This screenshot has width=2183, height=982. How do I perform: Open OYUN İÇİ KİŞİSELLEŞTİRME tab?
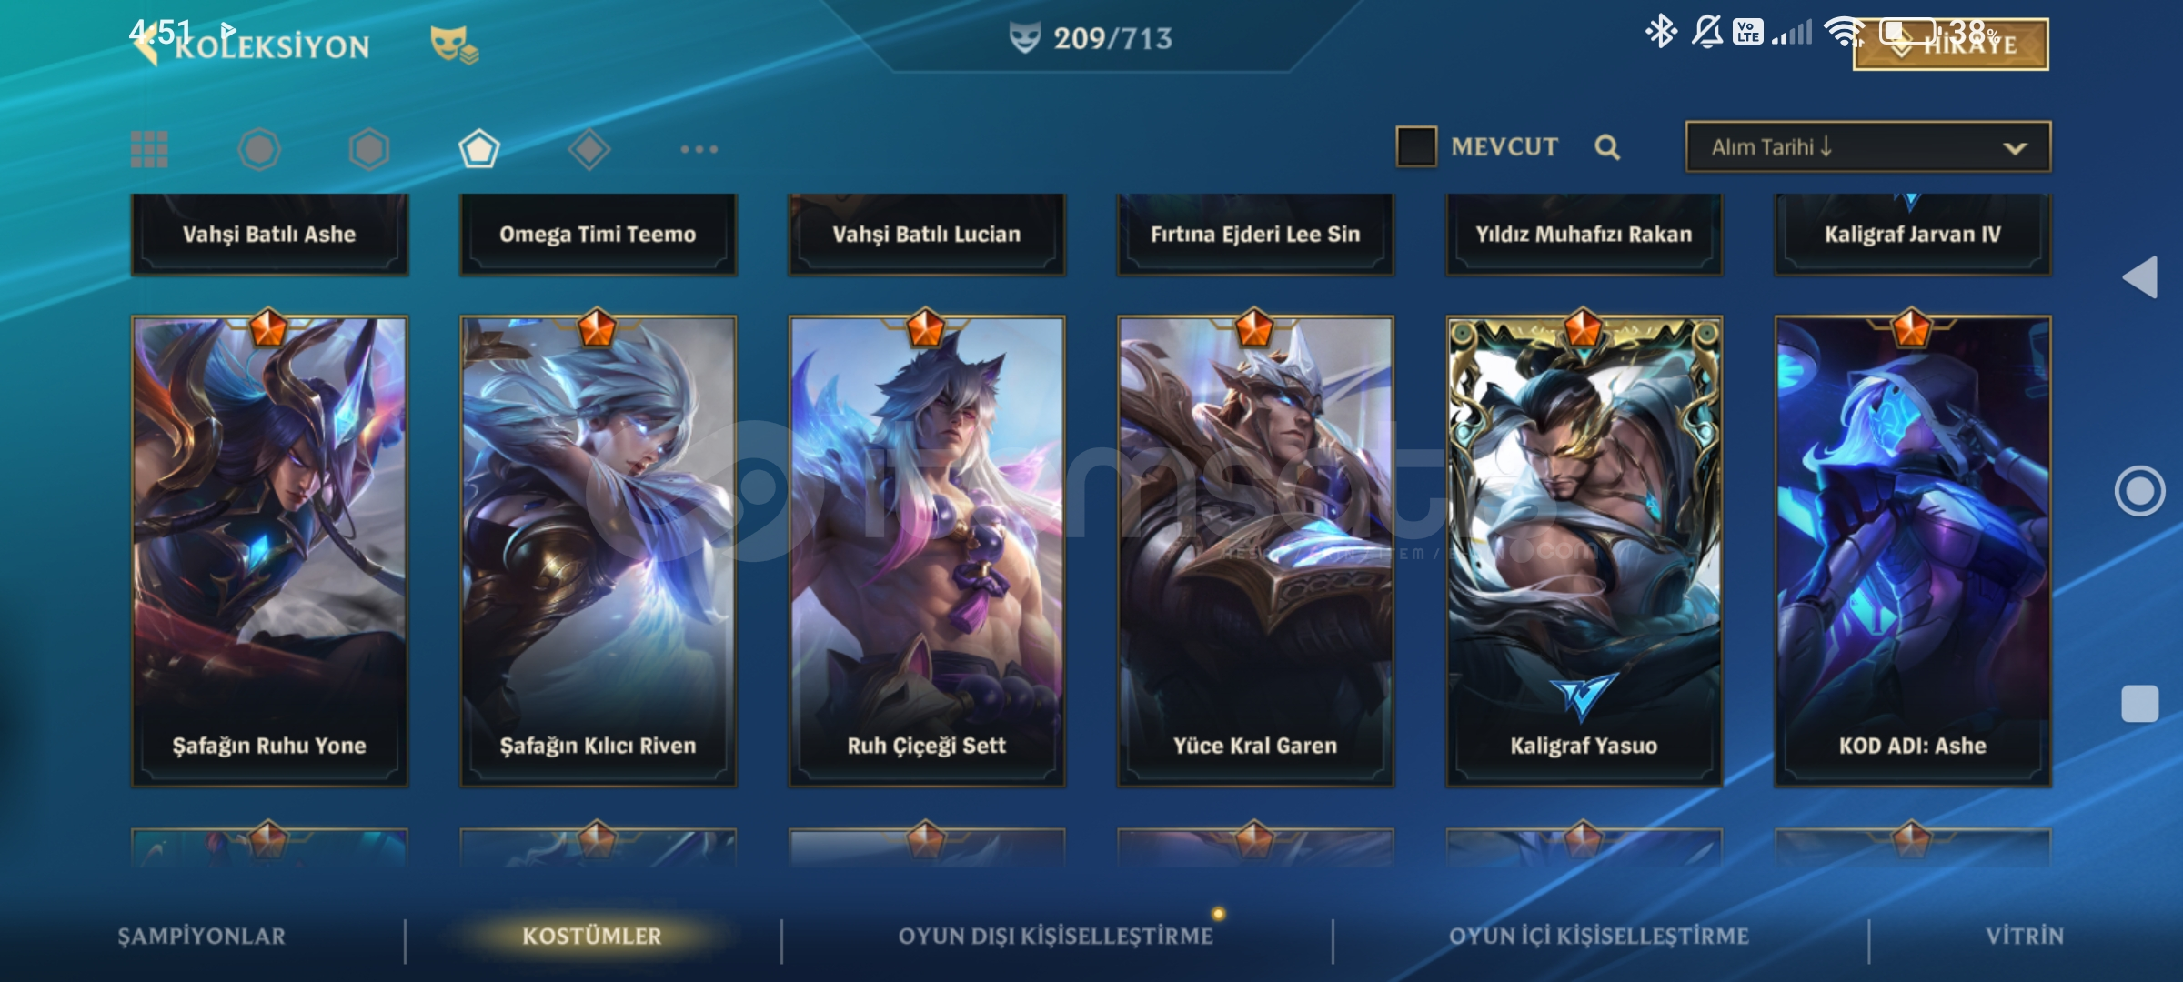pos(1598,936)
